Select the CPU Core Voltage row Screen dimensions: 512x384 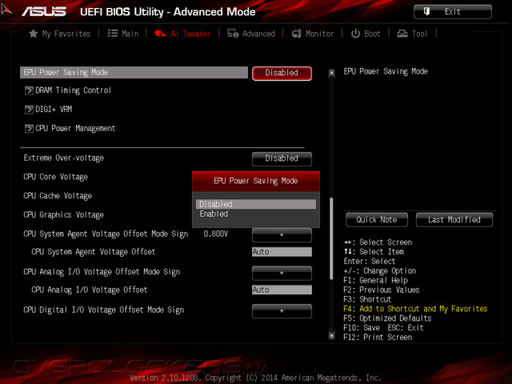pos(56,177)
